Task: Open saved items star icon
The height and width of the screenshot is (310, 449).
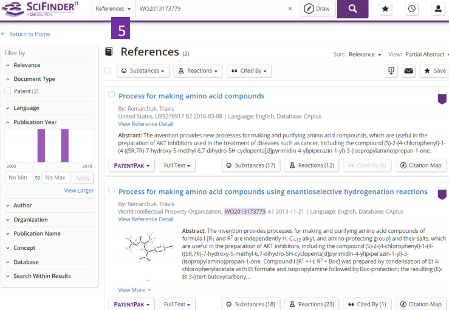Action: pyautogui.click(x=385, y=9)
